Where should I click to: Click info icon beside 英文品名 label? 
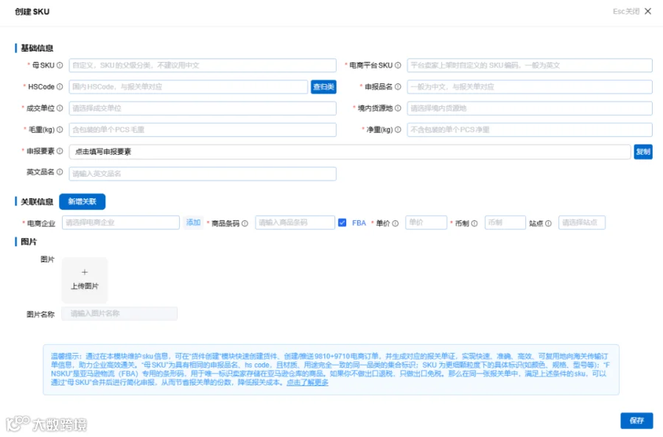click(60, 172)
